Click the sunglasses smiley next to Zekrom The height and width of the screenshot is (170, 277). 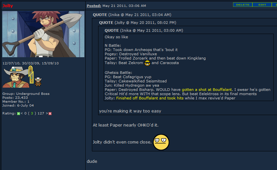coord(147,63)
